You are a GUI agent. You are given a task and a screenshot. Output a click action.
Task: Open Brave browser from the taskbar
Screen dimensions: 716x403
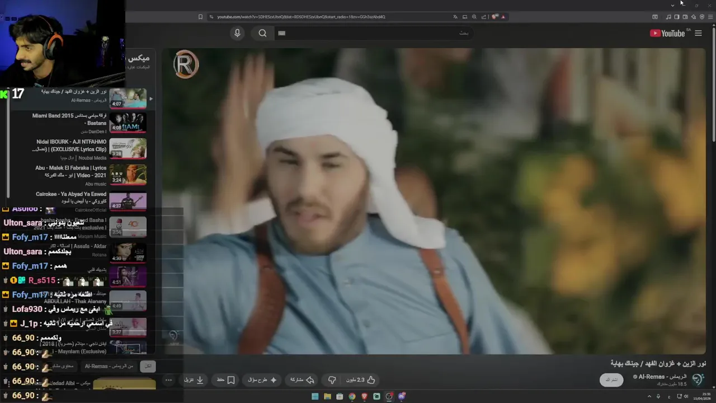[364, 396]
